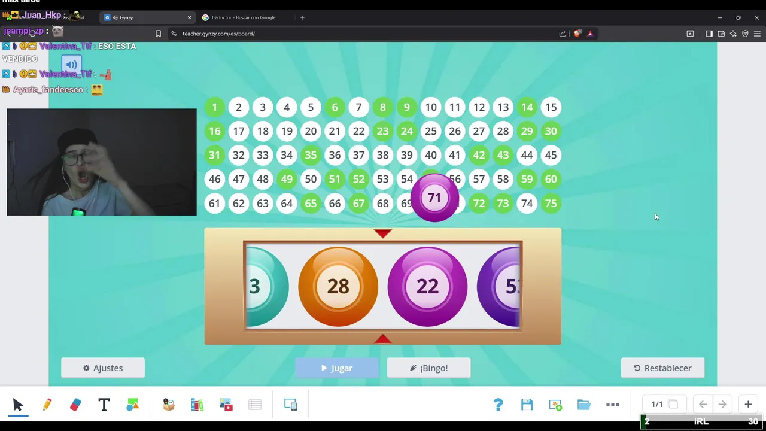Click the flying ball number 71

click(x=434, y=198)
